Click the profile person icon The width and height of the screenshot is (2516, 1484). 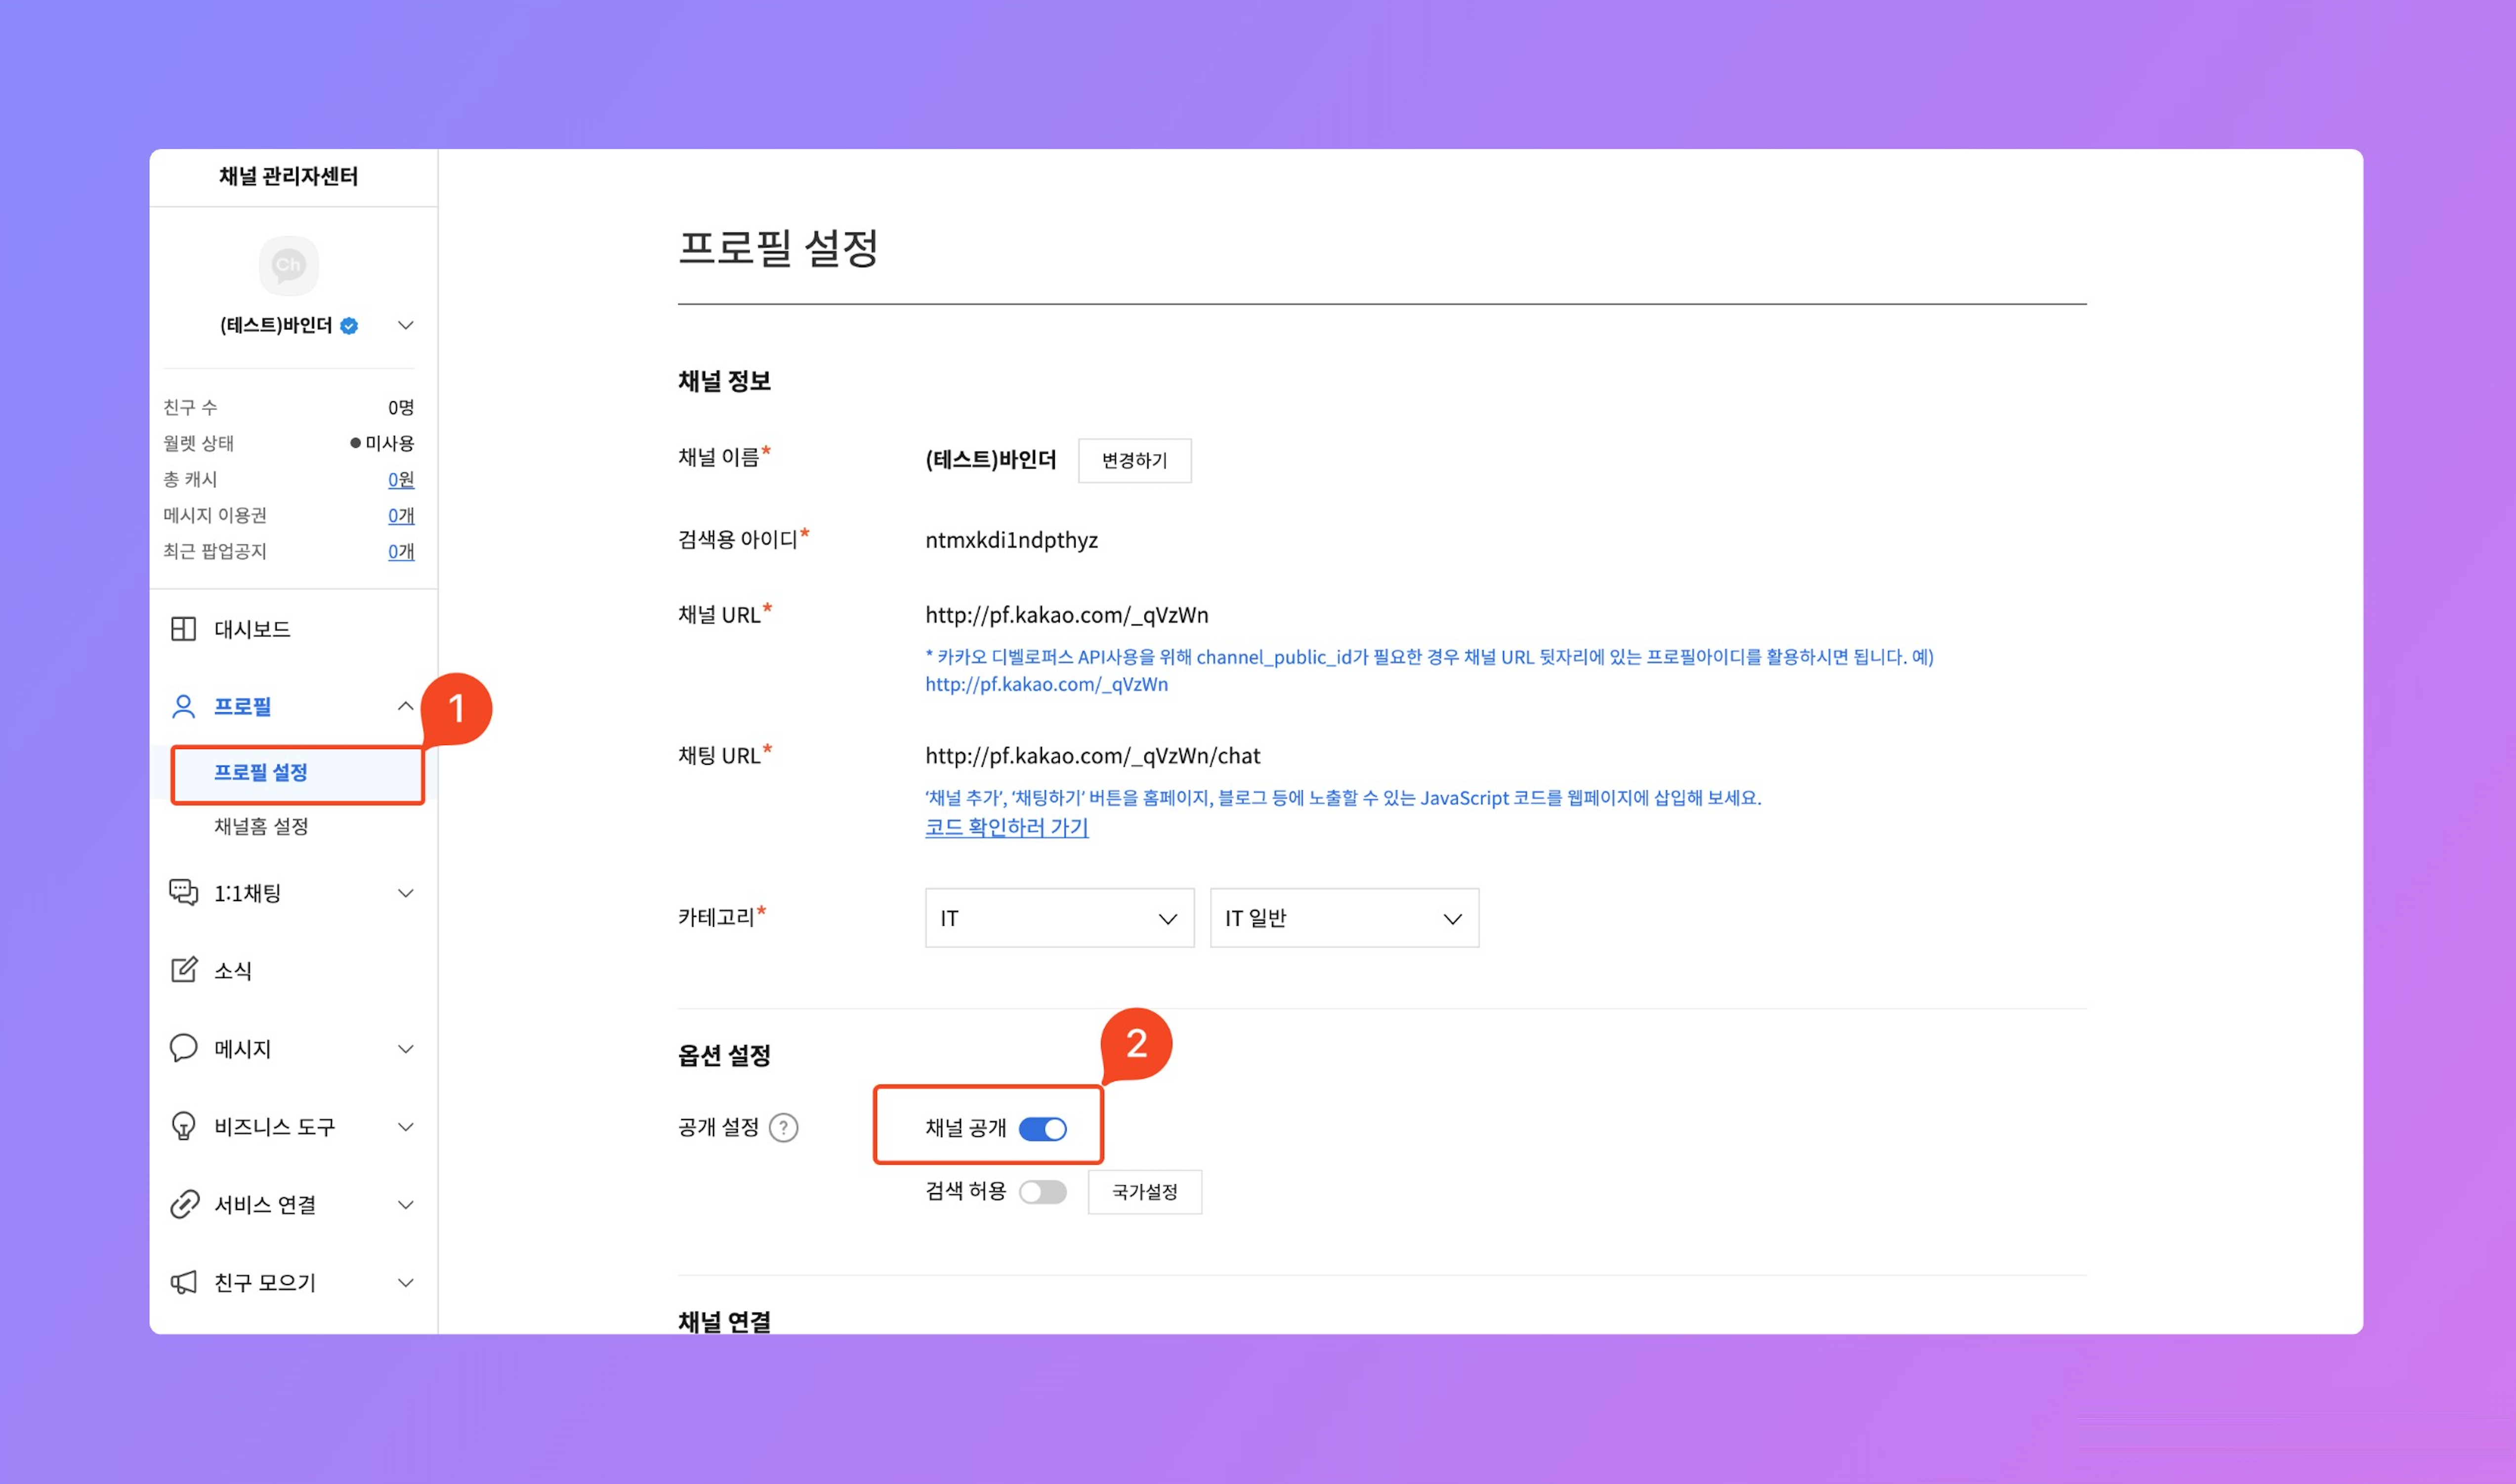[183, 707]
